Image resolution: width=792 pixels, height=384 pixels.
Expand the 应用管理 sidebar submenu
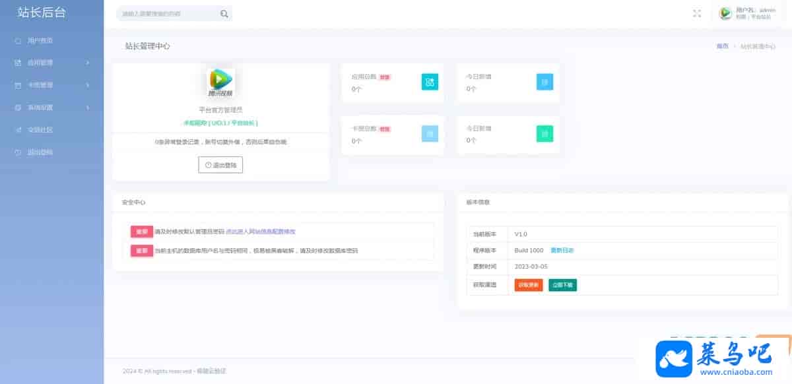click(51, 63)
